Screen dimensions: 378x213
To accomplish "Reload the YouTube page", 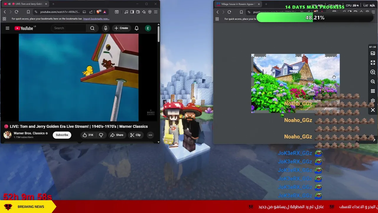I will [17, 12].
